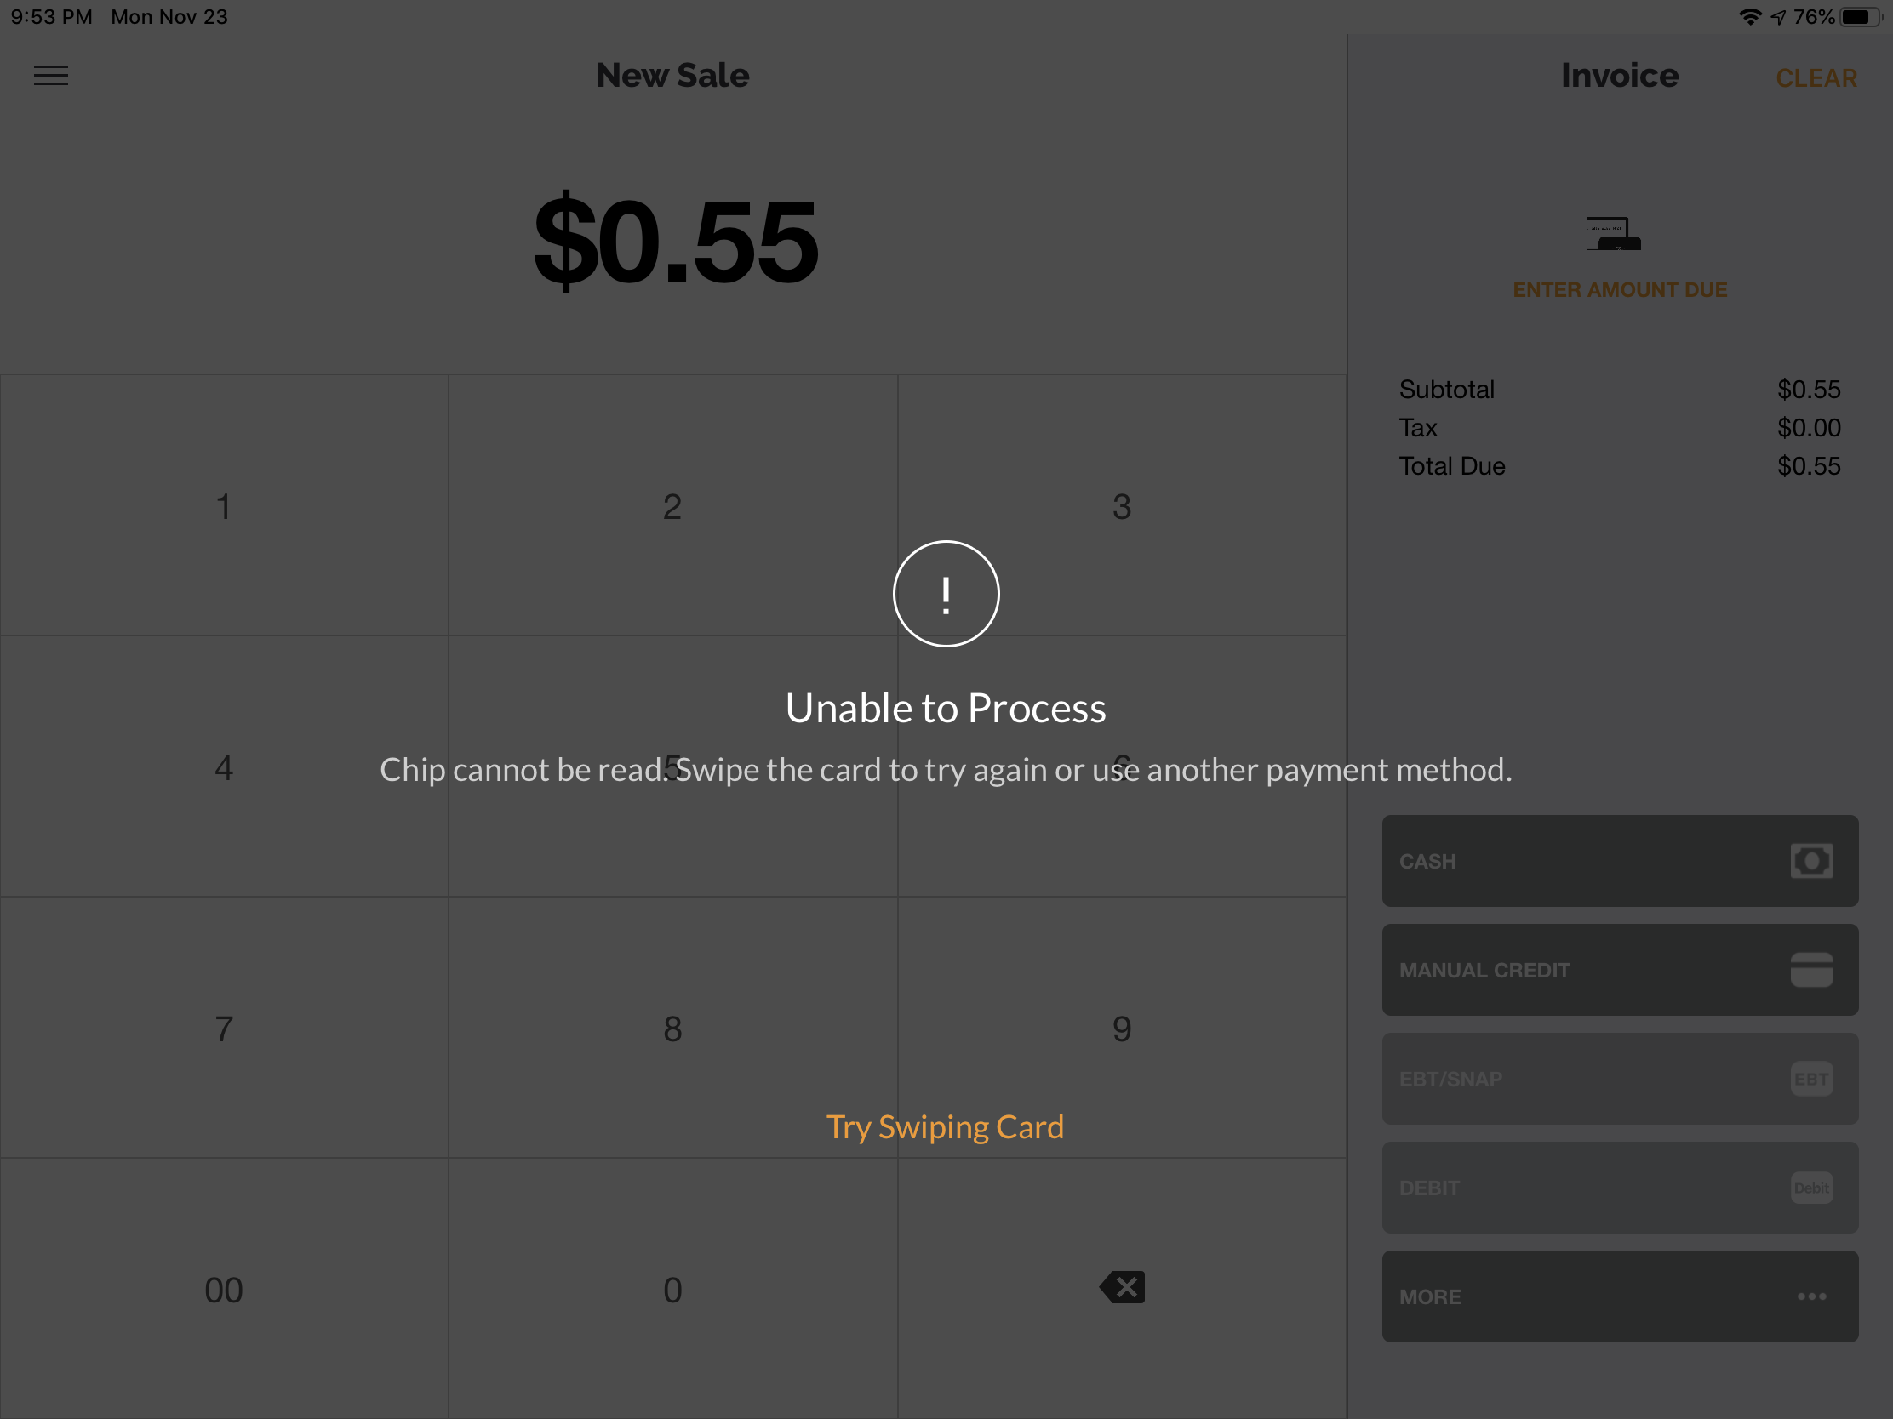Viewport: 1893px width, 1419px height.
Task: Tap the card reader device icon
Action: (x=1614, y=233)
